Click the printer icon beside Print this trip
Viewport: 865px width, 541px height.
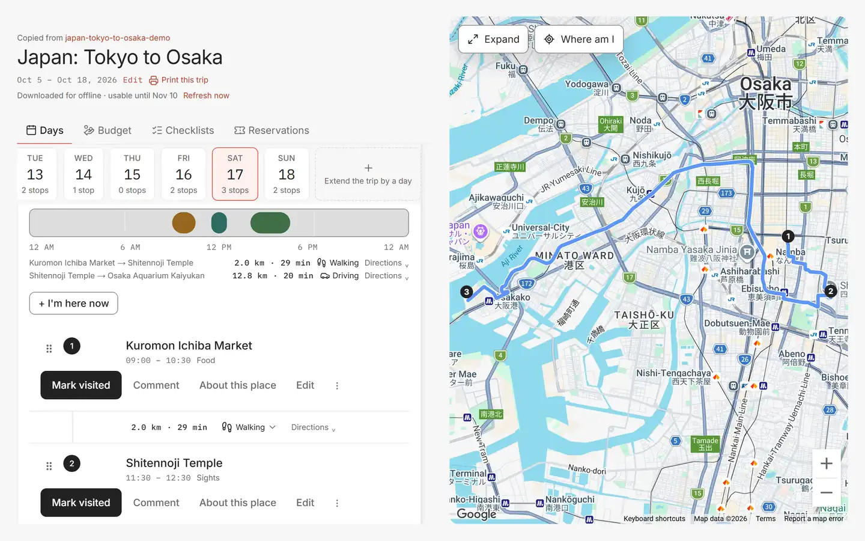(x=154, y=80)
